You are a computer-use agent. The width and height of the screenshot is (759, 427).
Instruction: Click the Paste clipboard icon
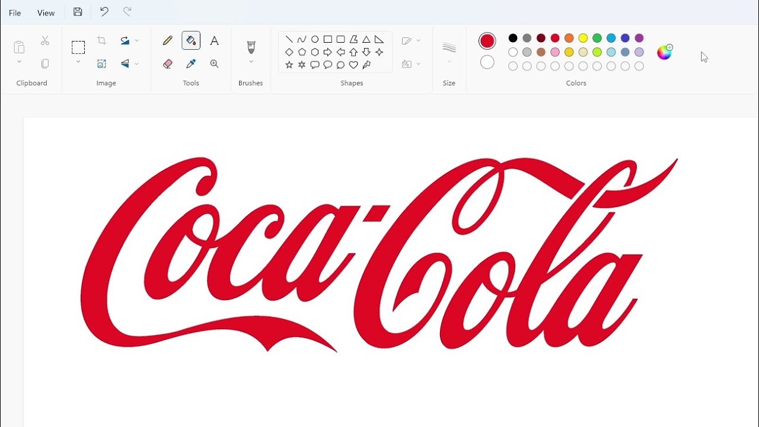pos(19,47)
